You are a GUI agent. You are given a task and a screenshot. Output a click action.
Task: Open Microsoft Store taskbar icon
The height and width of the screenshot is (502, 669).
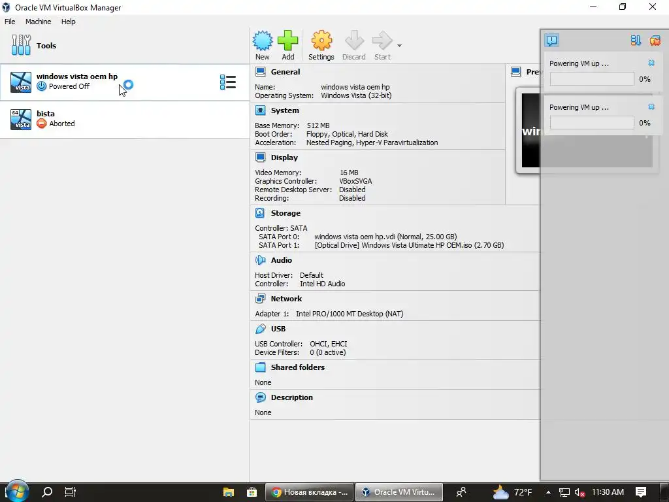coord(252,492)
